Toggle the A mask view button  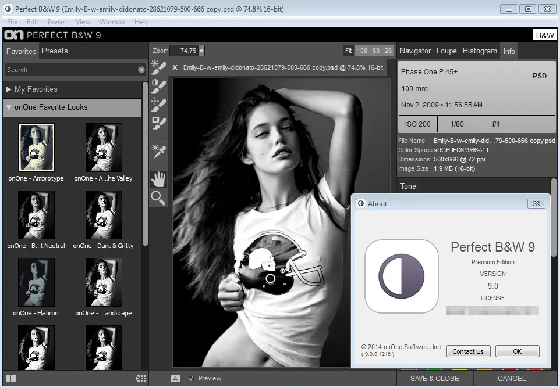tap(175, 378)
